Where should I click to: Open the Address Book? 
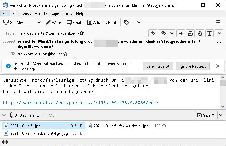tap(102, 22)
